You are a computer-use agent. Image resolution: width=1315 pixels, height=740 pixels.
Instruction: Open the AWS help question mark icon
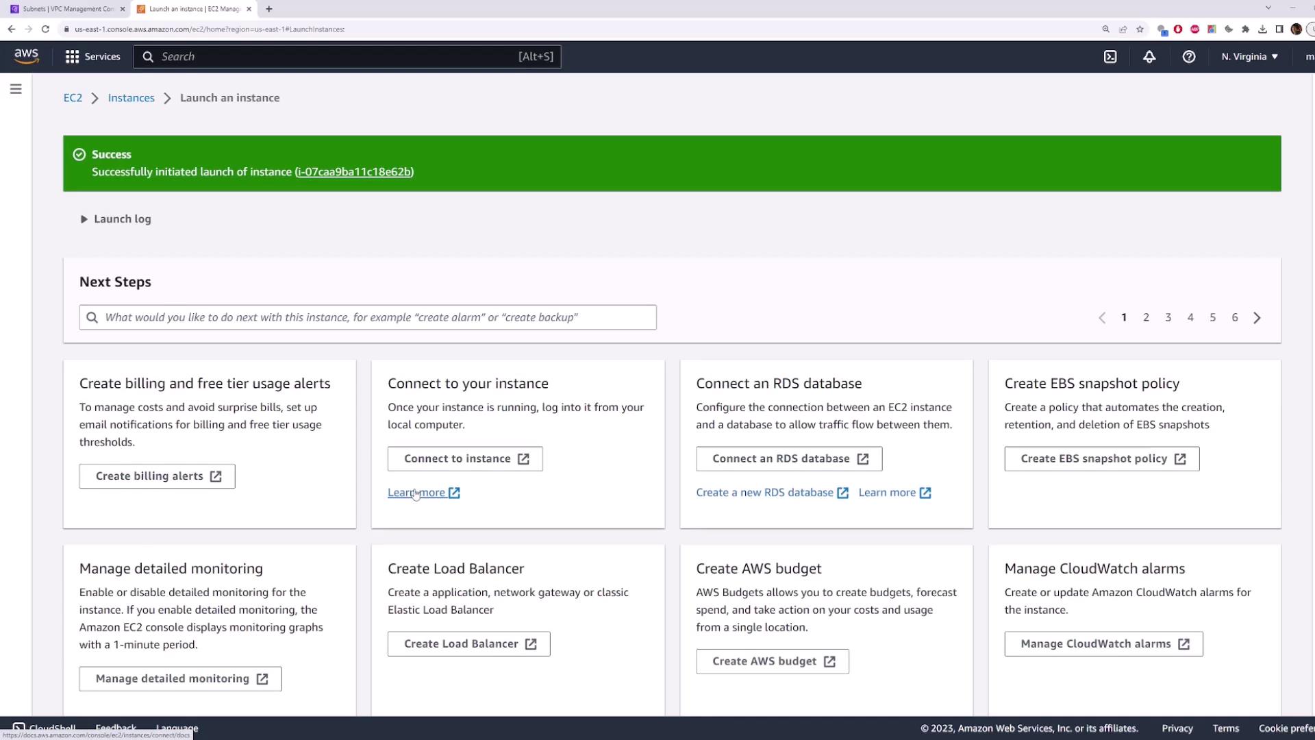pyautogui.click(x=1189, y=57)
